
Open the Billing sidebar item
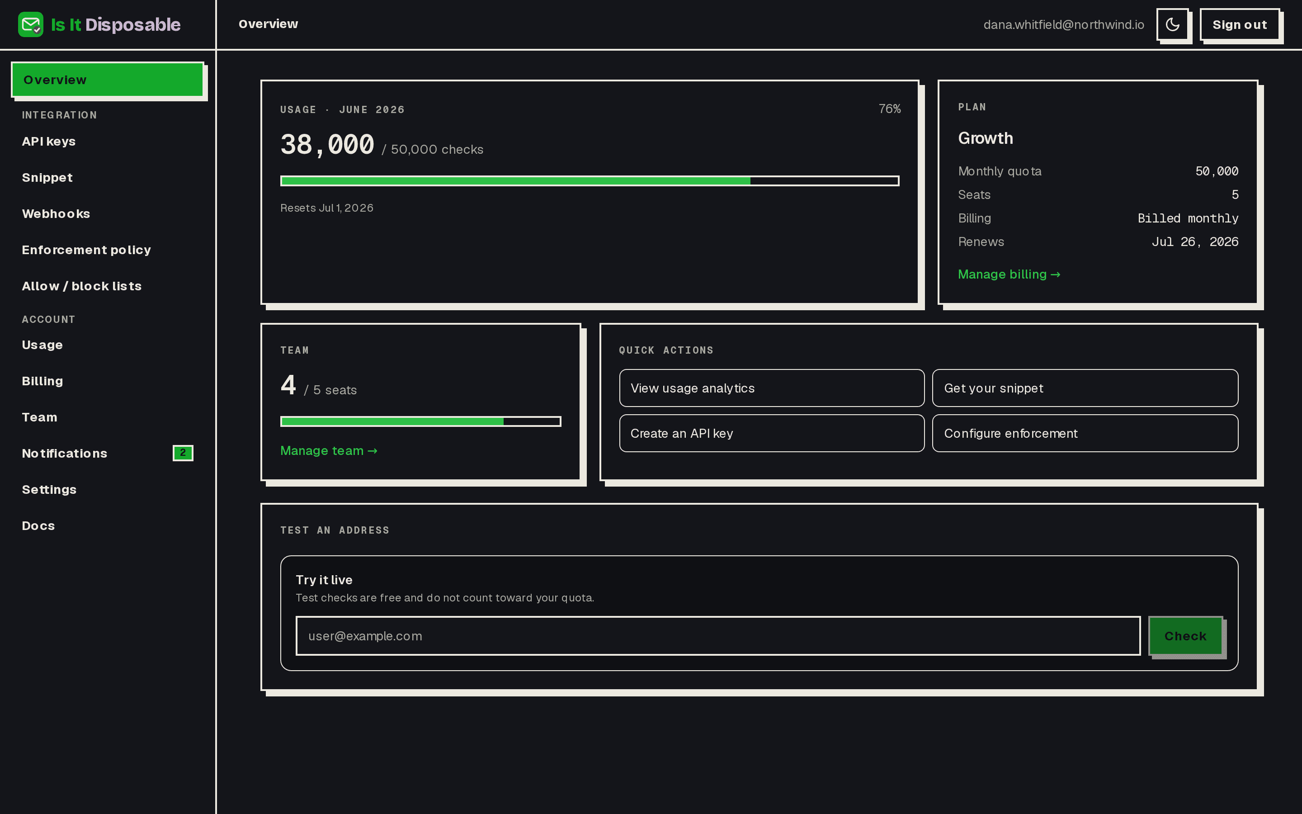[x=107, y=381]
